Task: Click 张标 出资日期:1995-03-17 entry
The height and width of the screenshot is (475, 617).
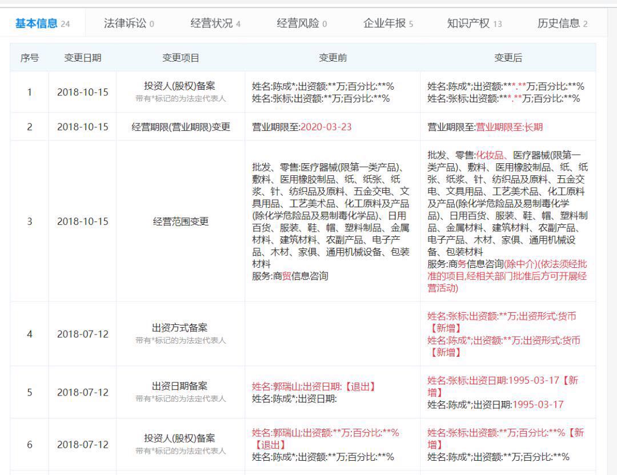Action: click(x=503, y=386)
